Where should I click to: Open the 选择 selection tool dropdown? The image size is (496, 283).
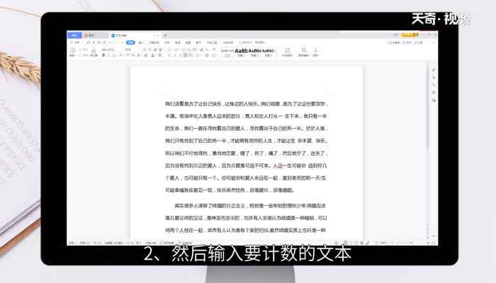point(316,52)
